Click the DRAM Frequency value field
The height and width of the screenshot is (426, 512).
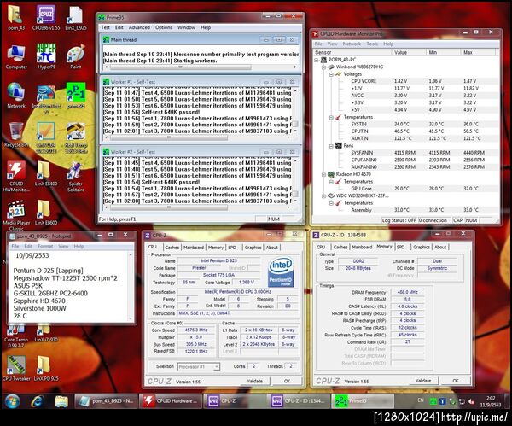pos(407,292)
